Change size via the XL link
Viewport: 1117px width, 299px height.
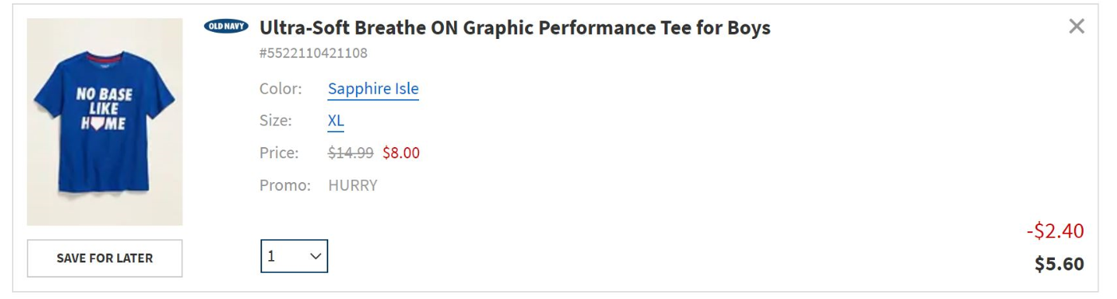point(335,121)
